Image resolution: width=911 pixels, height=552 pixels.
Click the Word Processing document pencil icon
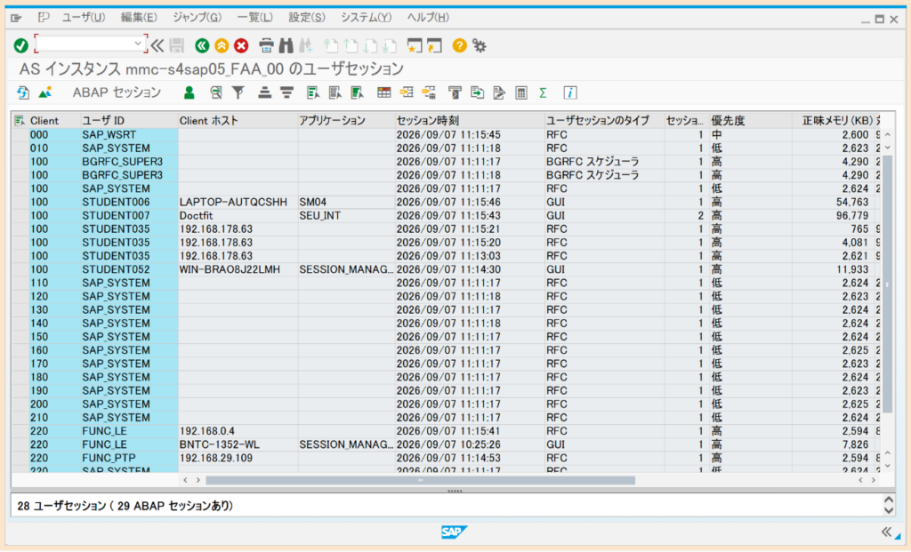499,92
